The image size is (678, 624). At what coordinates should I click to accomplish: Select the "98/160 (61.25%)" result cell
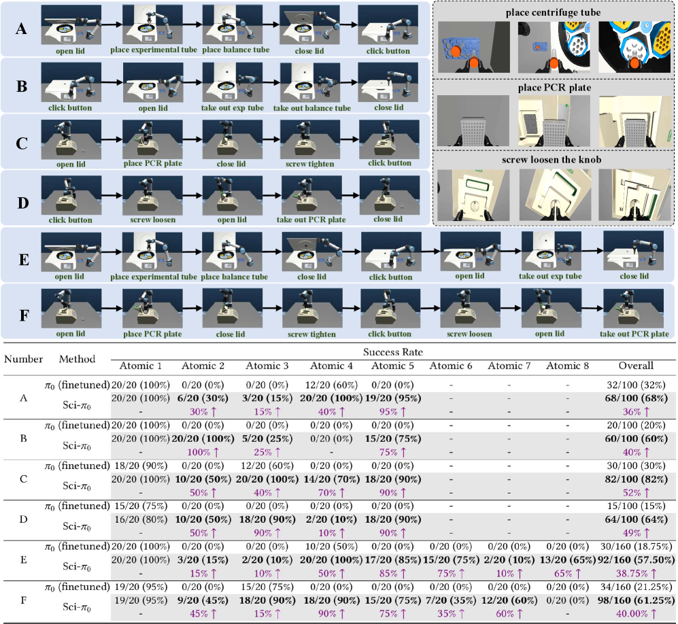634,601
